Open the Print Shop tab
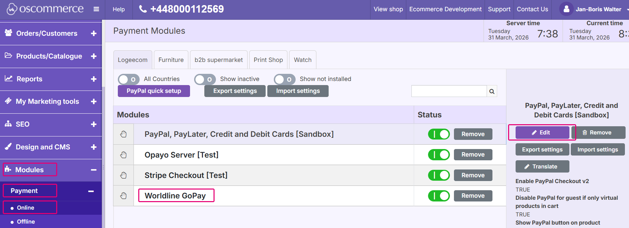 pyautogui.click(x=268, y=60)
